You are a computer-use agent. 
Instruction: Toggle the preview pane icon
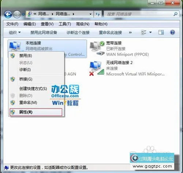(x=161, y=33)
